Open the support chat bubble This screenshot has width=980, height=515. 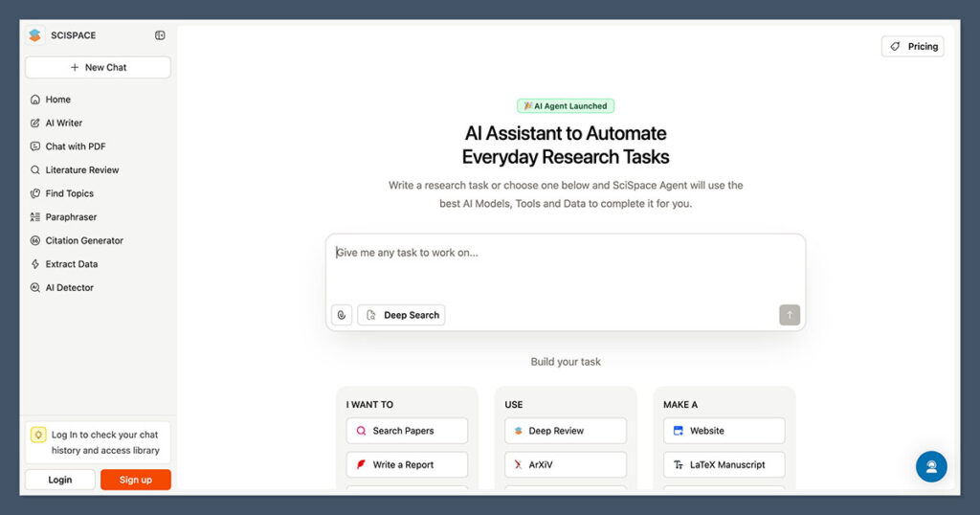pos(931,466)
